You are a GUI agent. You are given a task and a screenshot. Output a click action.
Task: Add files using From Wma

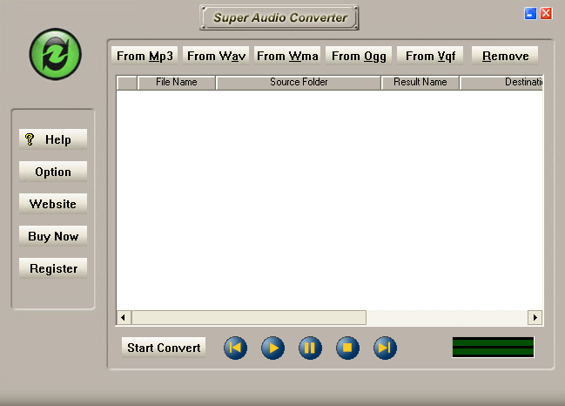287,56
